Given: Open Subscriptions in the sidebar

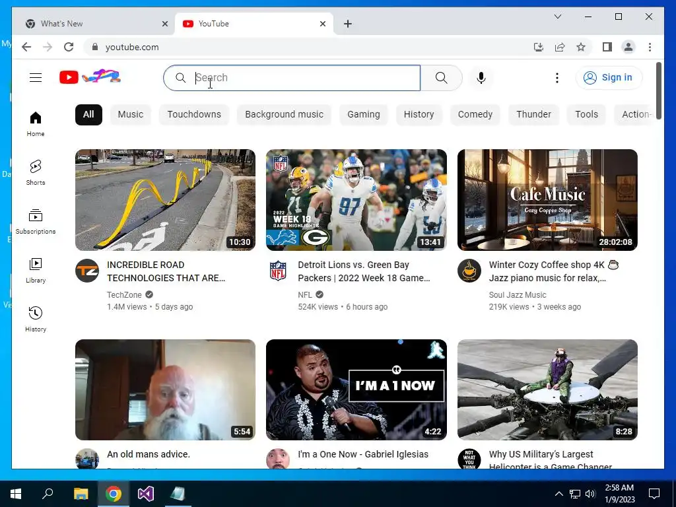Looking at the screenshot, I should click(x=36, y=222).
